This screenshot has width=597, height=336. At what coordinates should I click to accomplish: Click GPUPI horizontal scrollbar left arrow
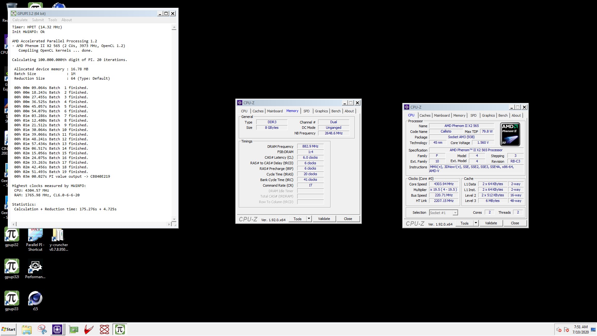click(14, 224)
